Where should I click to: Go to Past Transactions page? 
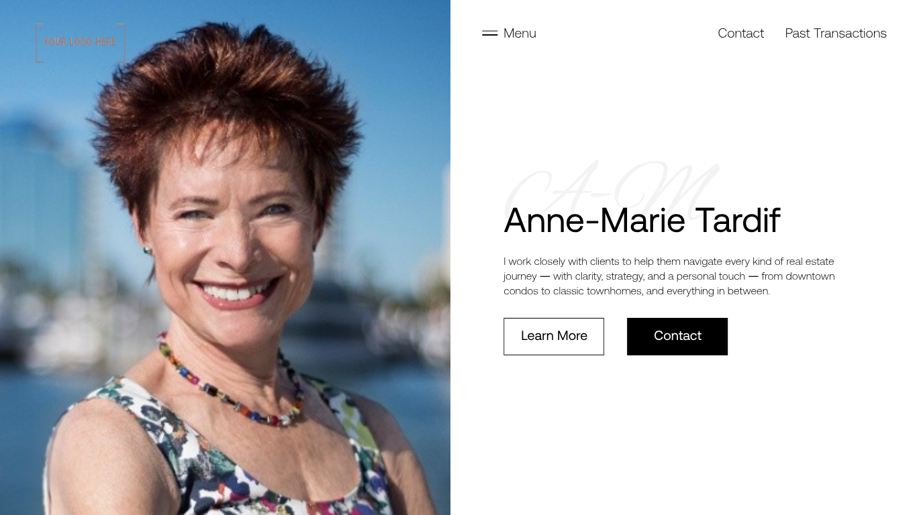point(836,34)
